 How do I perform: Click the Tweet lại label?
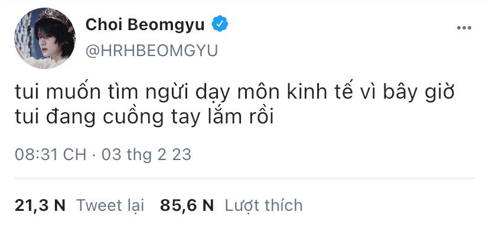click(110, 206)
